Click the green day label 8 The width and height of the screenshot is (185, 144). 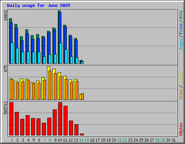(x=50, y=140)
